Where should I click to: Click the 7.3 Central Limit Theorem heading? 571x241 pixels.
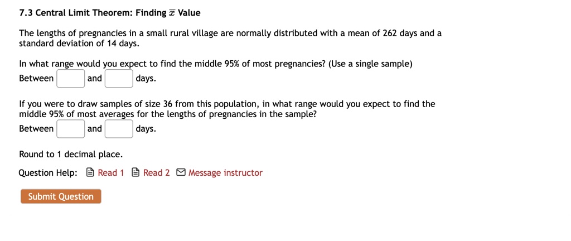pyautogui.click(x=110, y=13)
